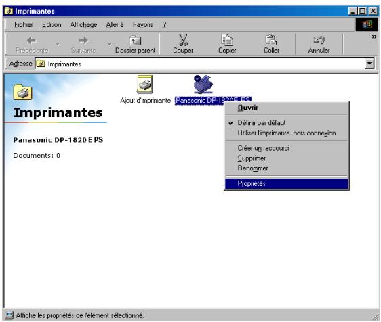Click the address bar printer folder icon
Screen dimensions: 381x322
point(41,64)
